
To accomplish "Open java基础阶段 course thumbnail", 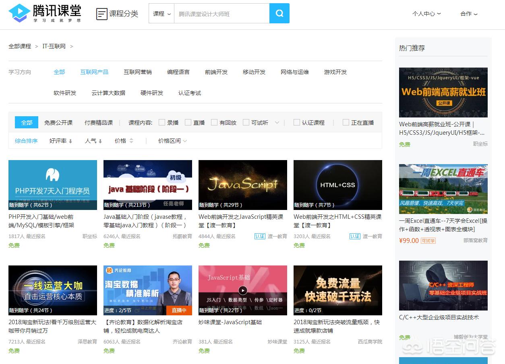I will [148, 185].
